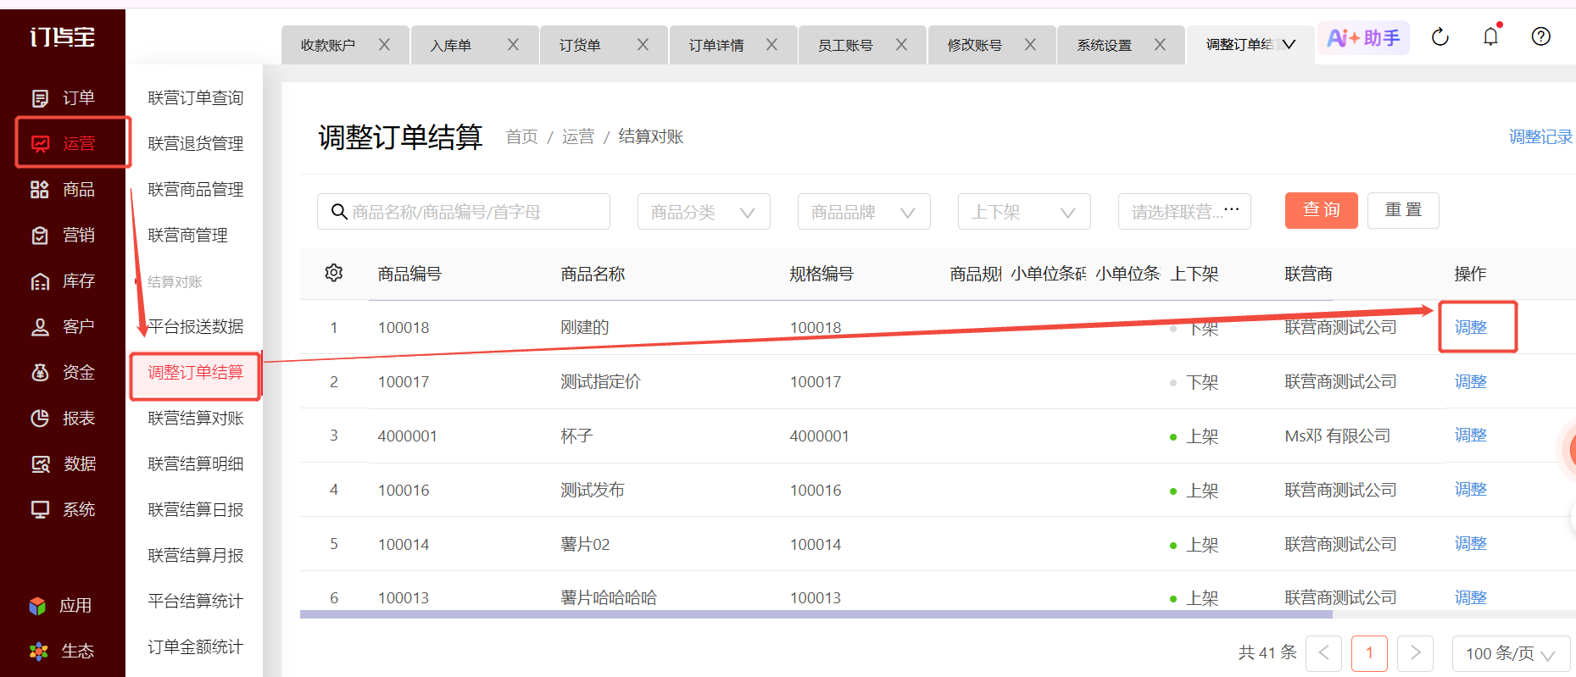Open the 调整记录 link
This screenshot has height=677, width=1576.
[x=1540, y=137]
